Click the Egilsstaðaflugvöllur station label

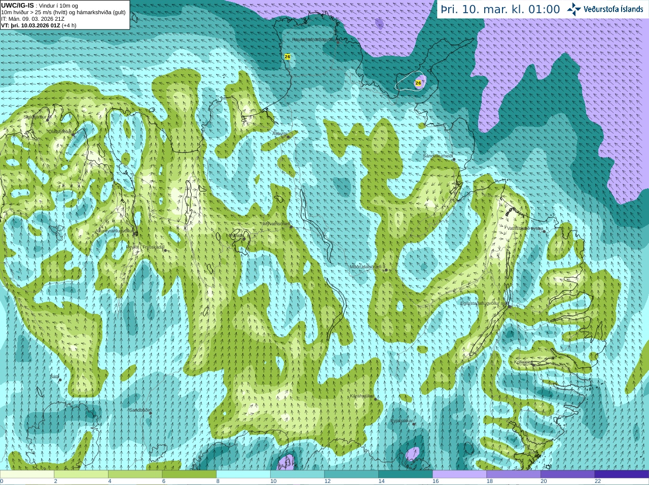click(484, 303)
